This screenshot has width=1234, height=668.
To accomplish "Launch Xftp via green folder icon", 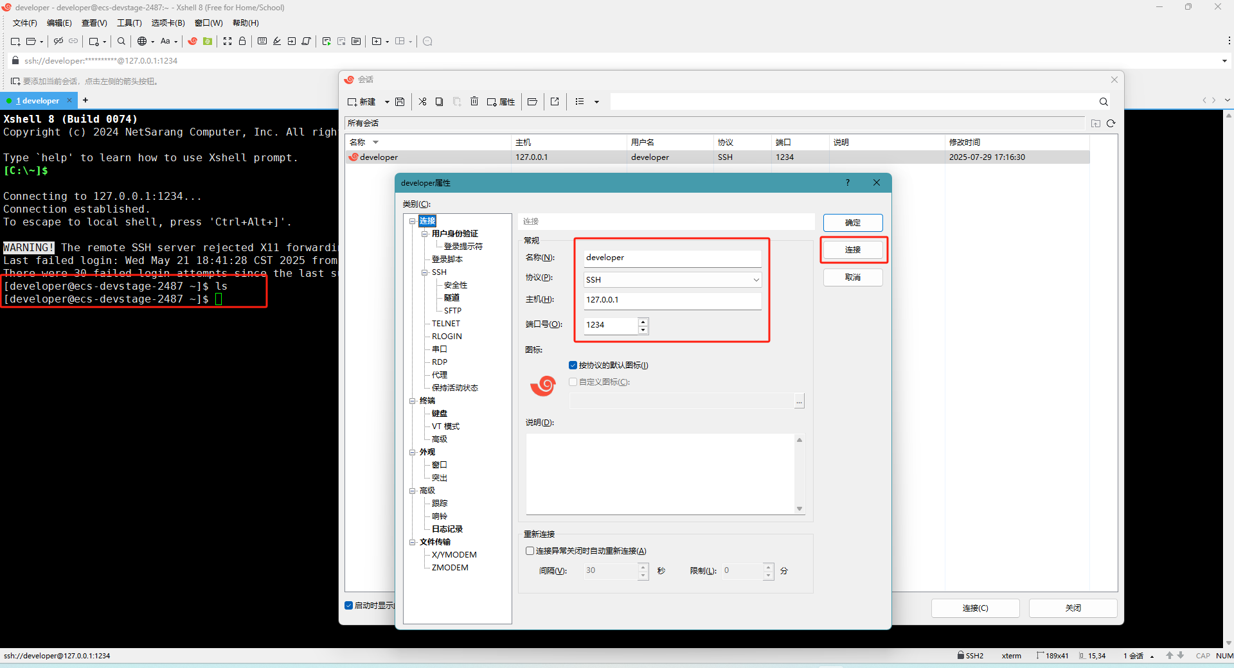I will pos(208,41).
